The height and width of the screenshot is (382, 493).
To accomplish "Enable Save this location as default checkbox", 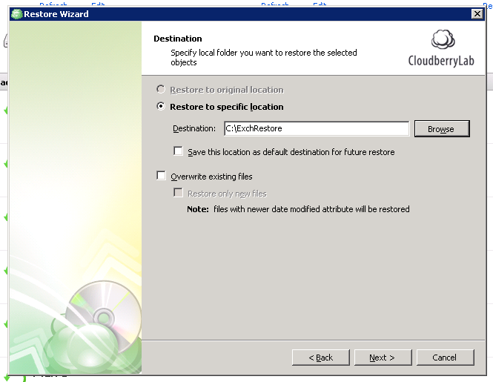I will 178,151.
